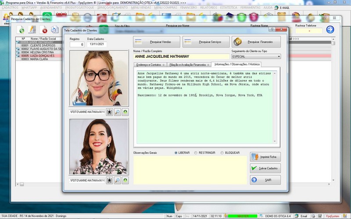Open the CADASTROS menu
Screen dimensions: 351x219
coord(10,7)
